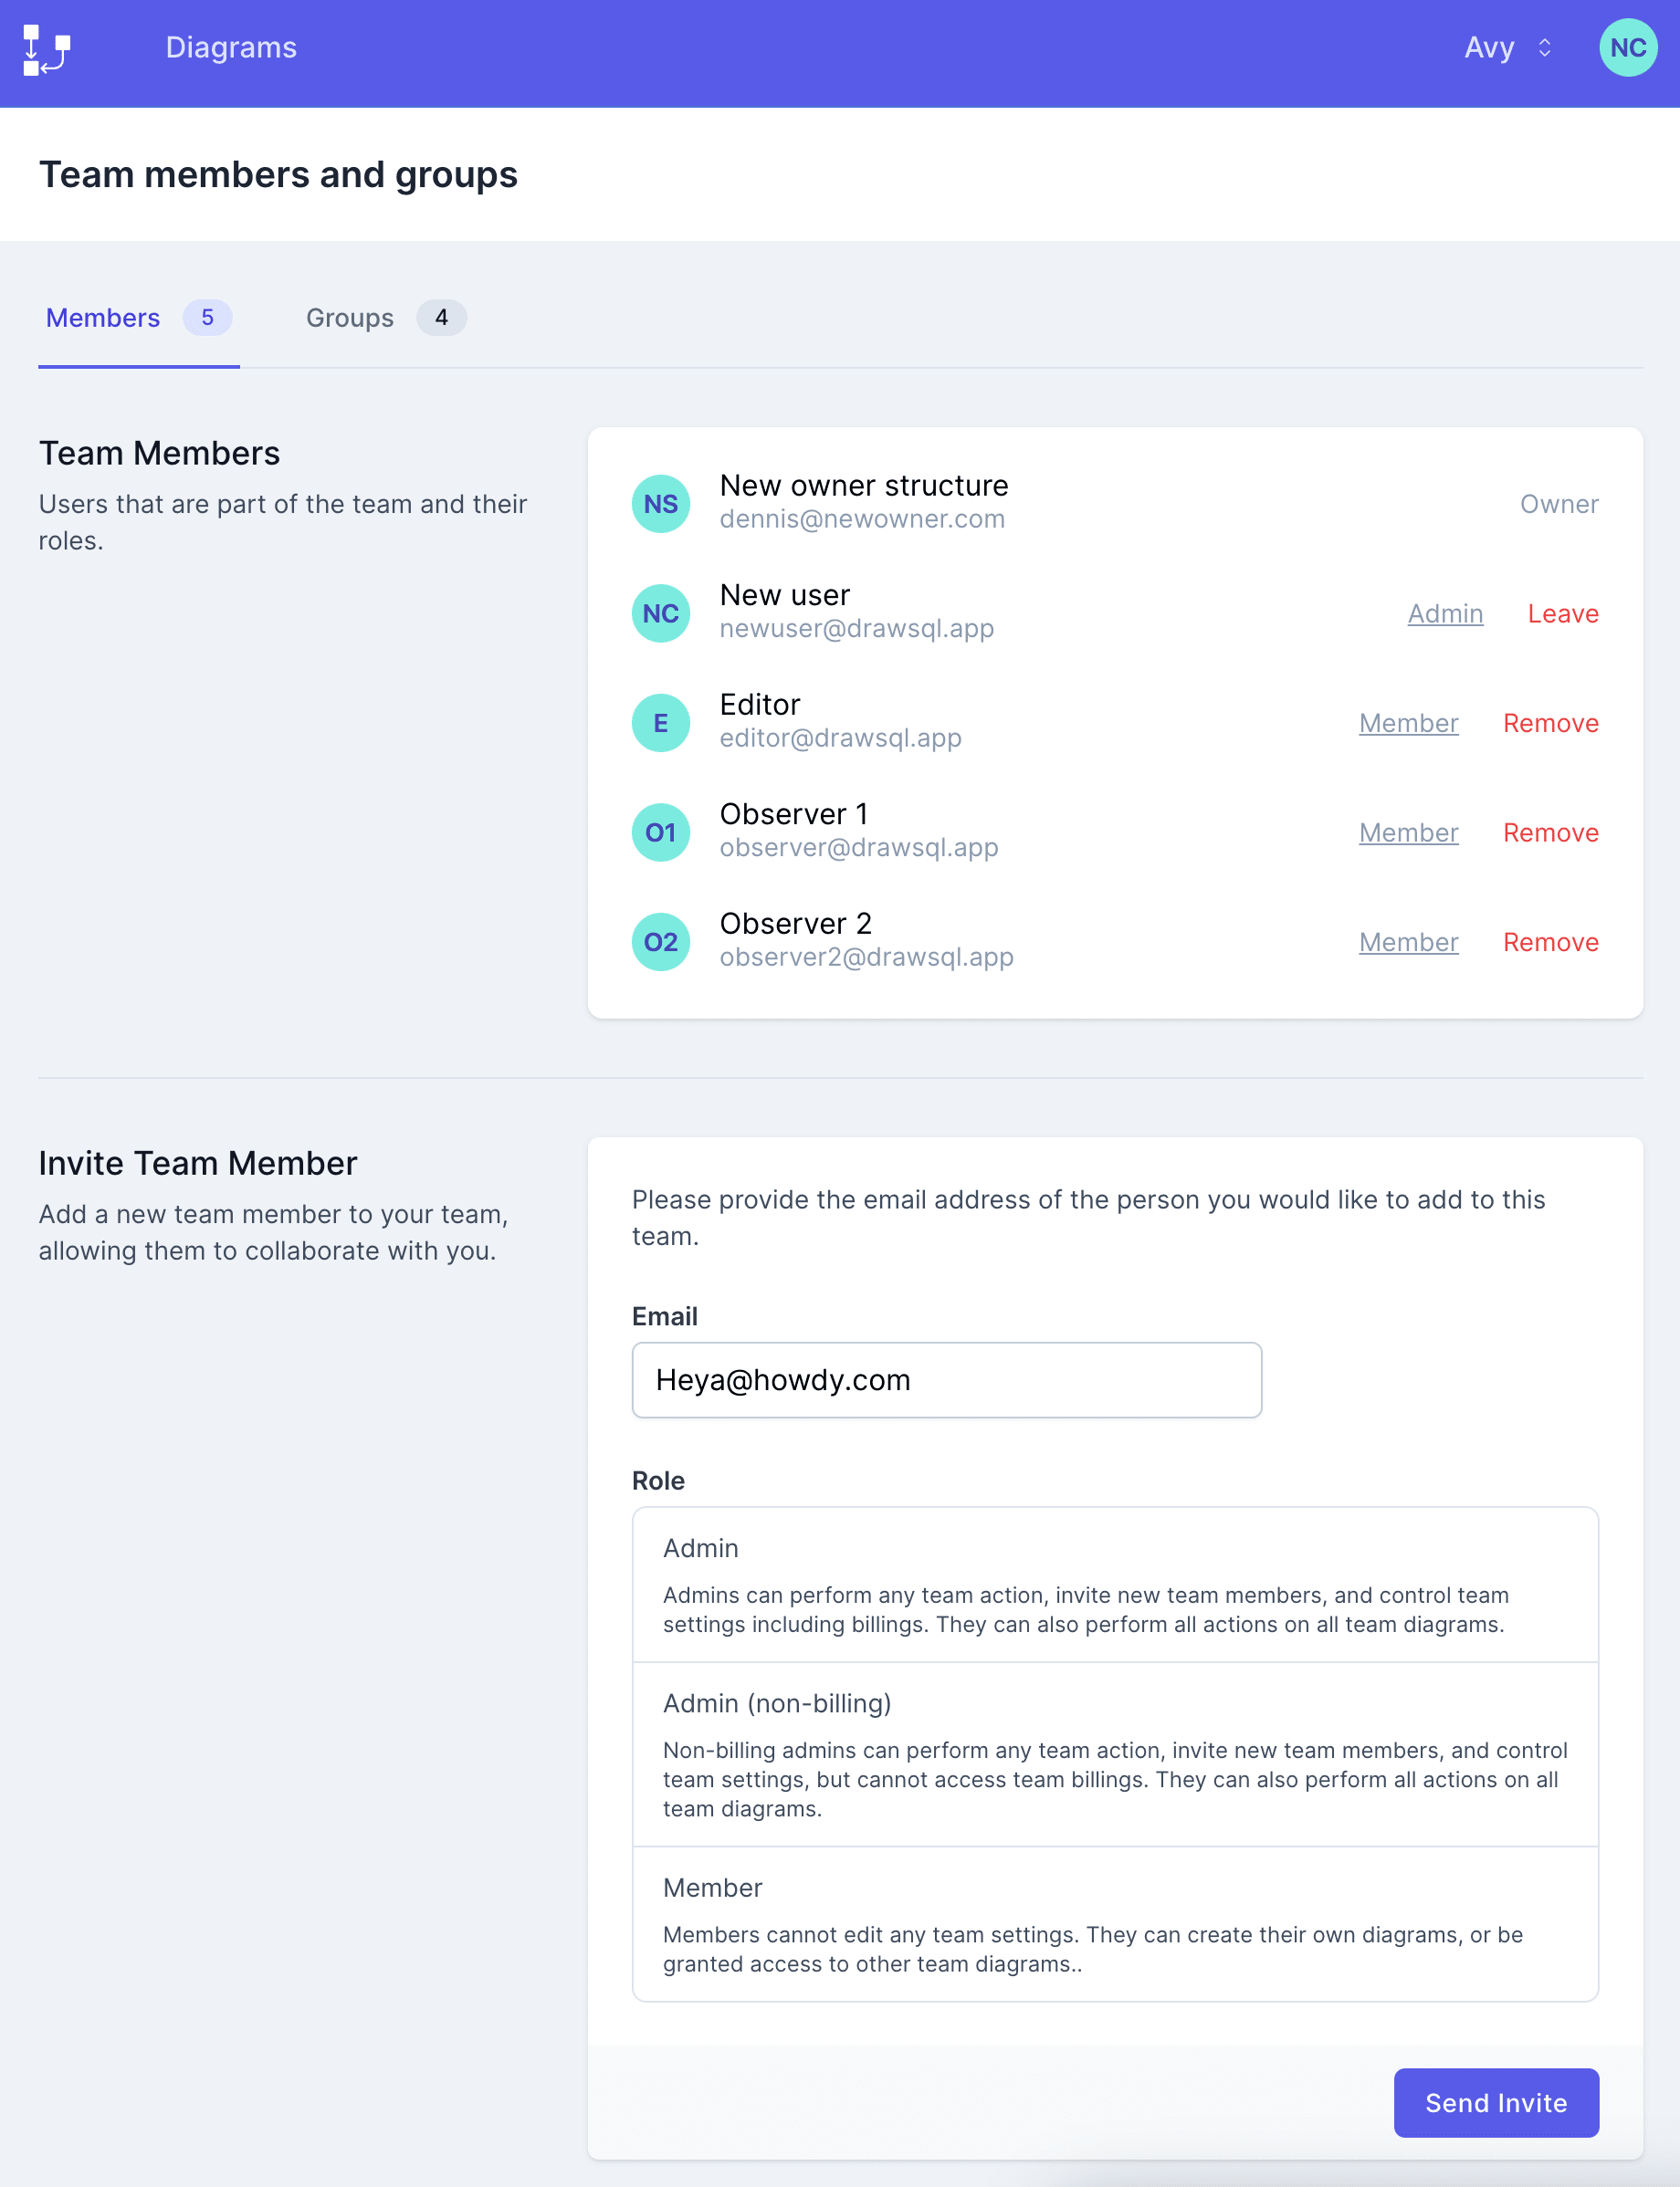Change Editor's Member role
Image resolution: width=1680 pixels, height=2187 pixels.
click(1408, 723)
